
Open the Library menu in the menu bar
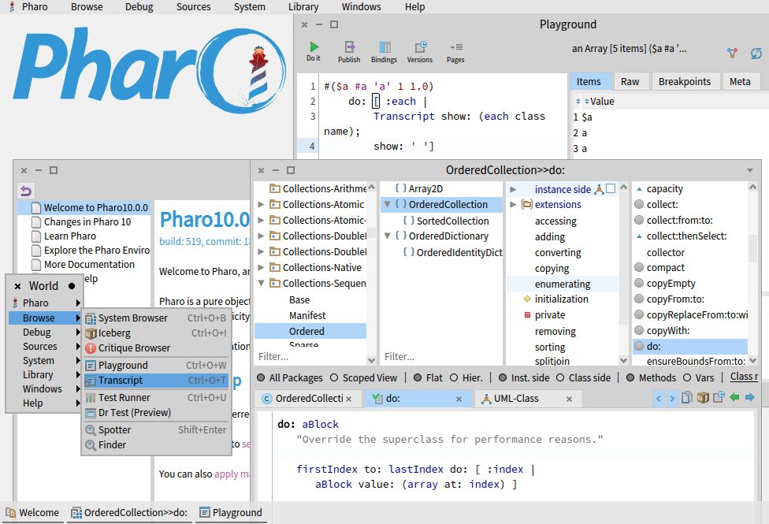tap(303, 7)
